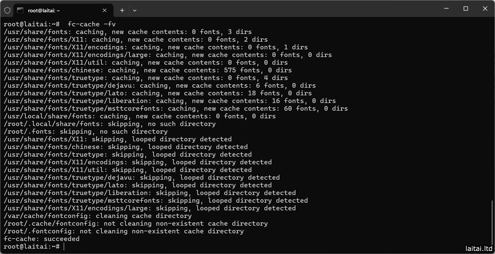Viewport: 495px width, 254px height.
Task: Click the cursor at the last prompt
Action: coord(64,247)
